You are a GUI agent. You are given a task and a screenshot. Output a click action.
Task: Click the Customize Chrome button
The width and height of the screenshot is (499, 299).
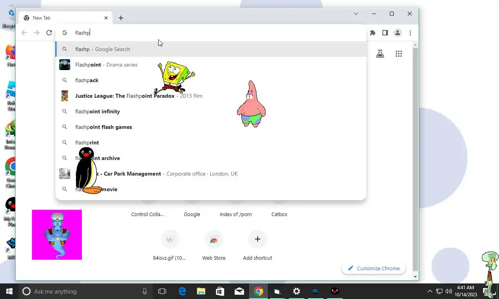[x=373, y=268]
